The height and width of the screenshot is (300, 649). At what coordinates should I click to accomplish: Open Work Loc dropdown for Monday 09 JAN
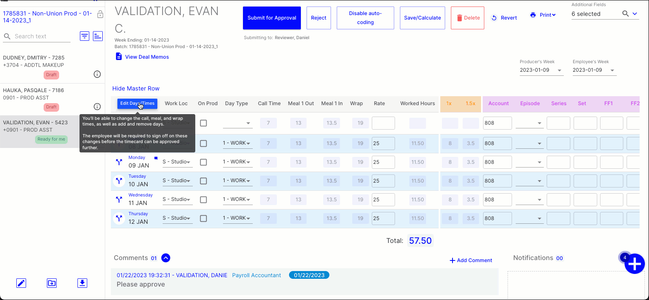[177, 162]
